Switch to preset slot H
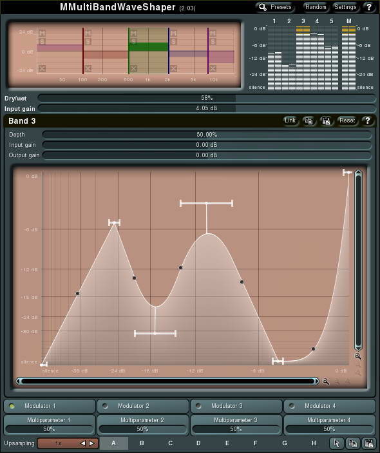 (314, 443)
